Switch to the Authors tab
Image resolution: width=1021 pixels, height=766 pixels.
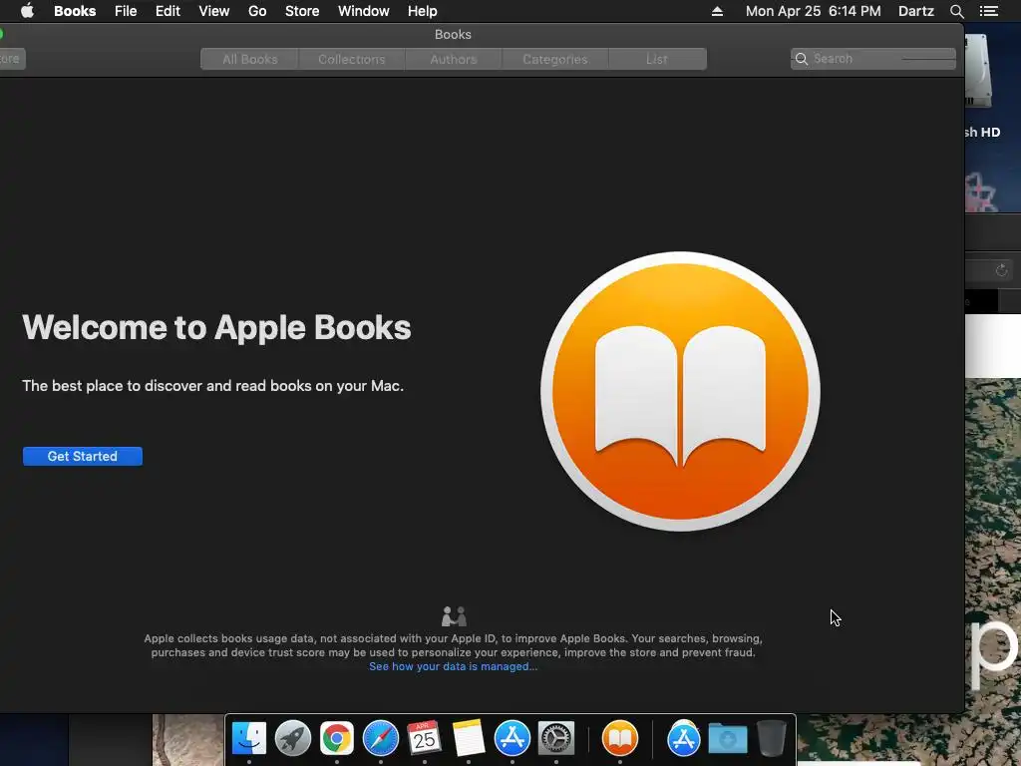454,59
